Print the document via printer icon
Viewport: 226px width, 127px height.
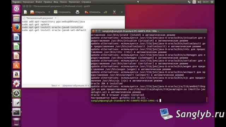pos(77,12)
